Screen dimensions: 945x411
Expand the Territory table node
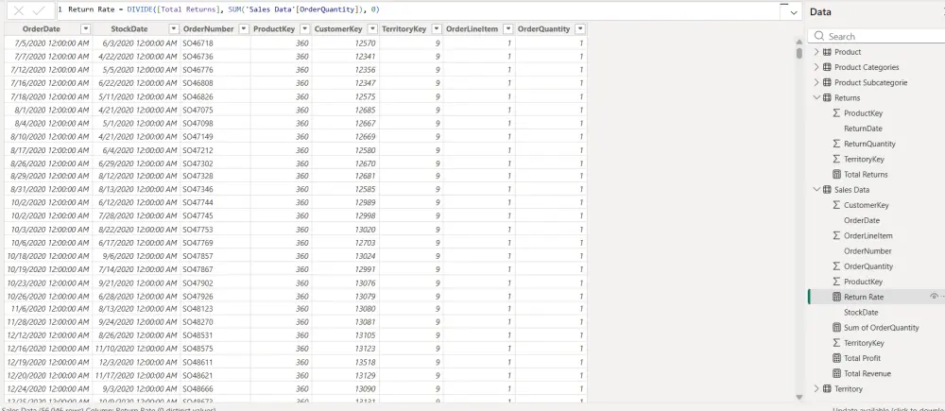816,388
